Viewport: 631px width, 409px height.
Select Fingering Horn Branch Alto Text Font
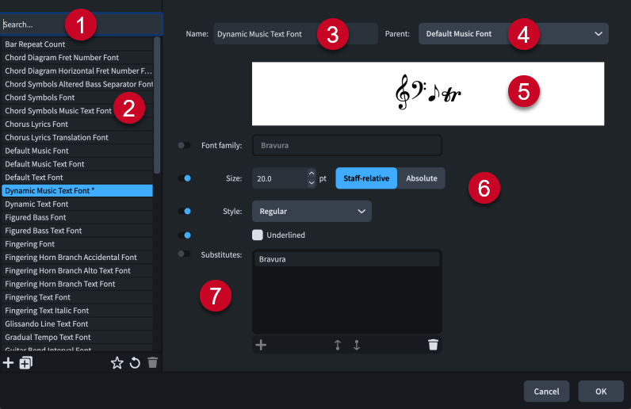pyautogui.click(x=77, y=270)
